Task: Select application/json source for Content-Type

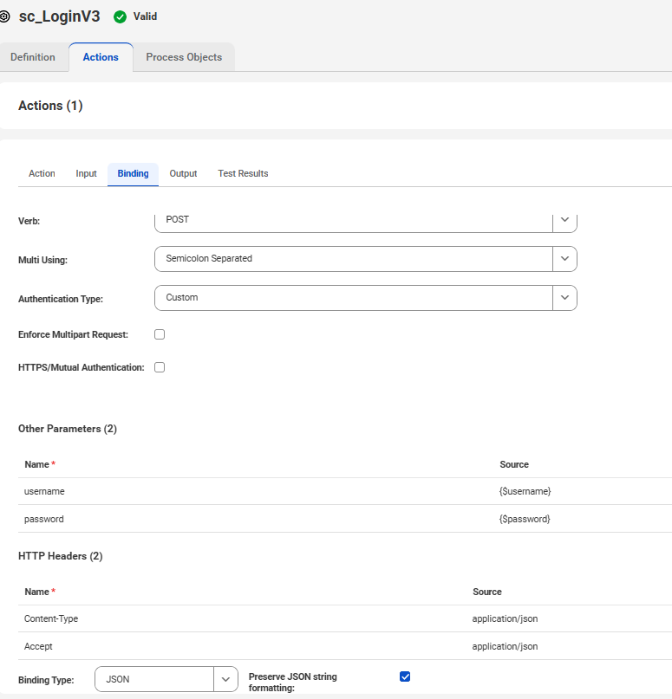Action: (x=506, y=618)
